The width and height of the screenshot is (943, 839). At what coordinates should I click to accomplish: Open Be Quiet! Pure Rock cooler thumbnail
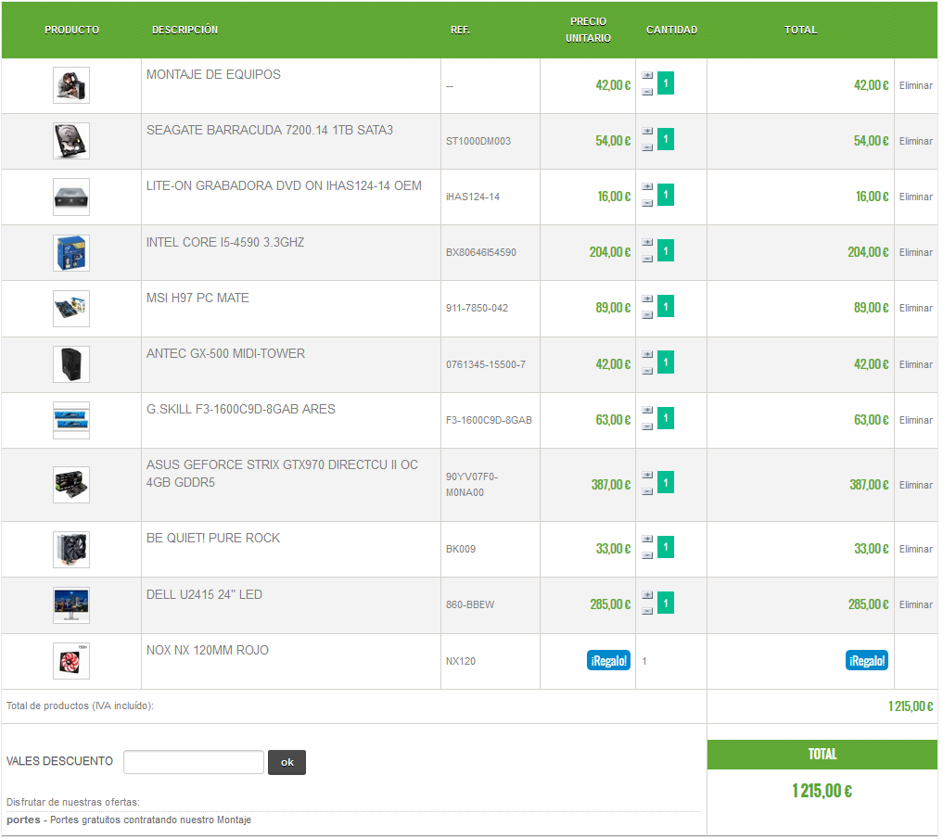click(x=71, y=551)
